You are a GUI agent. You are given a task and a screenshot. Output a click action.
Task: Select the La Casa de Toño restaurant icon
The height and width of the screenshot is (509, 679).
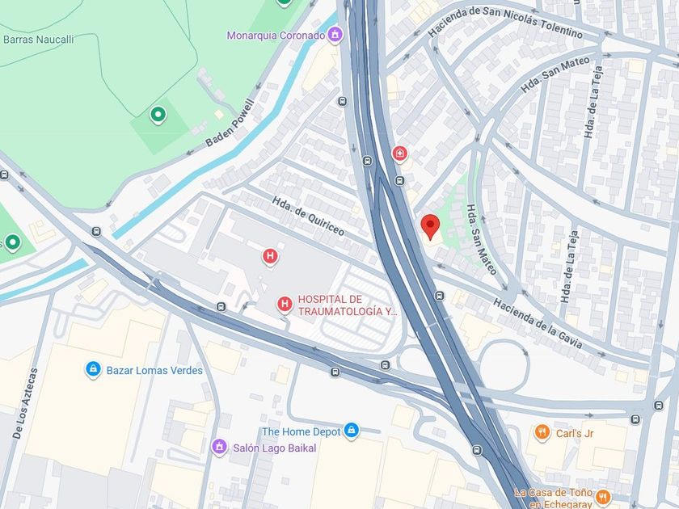(x=603, y=498)
